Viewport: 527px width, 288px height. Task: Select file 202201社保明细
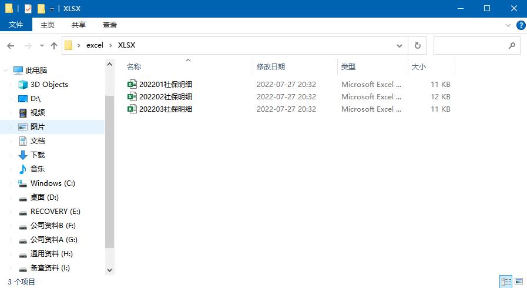coord(166,85)
